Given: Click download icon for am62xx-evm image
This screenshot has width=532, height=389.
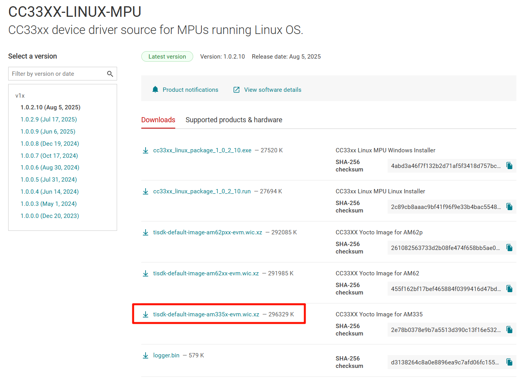Looking at the screenshot, I should pos(146,273).
